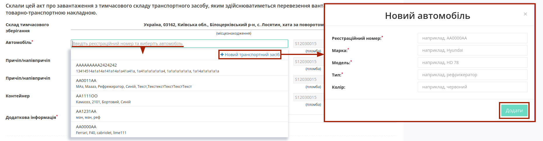Viewport: 543px width, 141px height.
Task: Select vehicle AAAAAAAAA2424242 from the list
Action: pos(179,68)
